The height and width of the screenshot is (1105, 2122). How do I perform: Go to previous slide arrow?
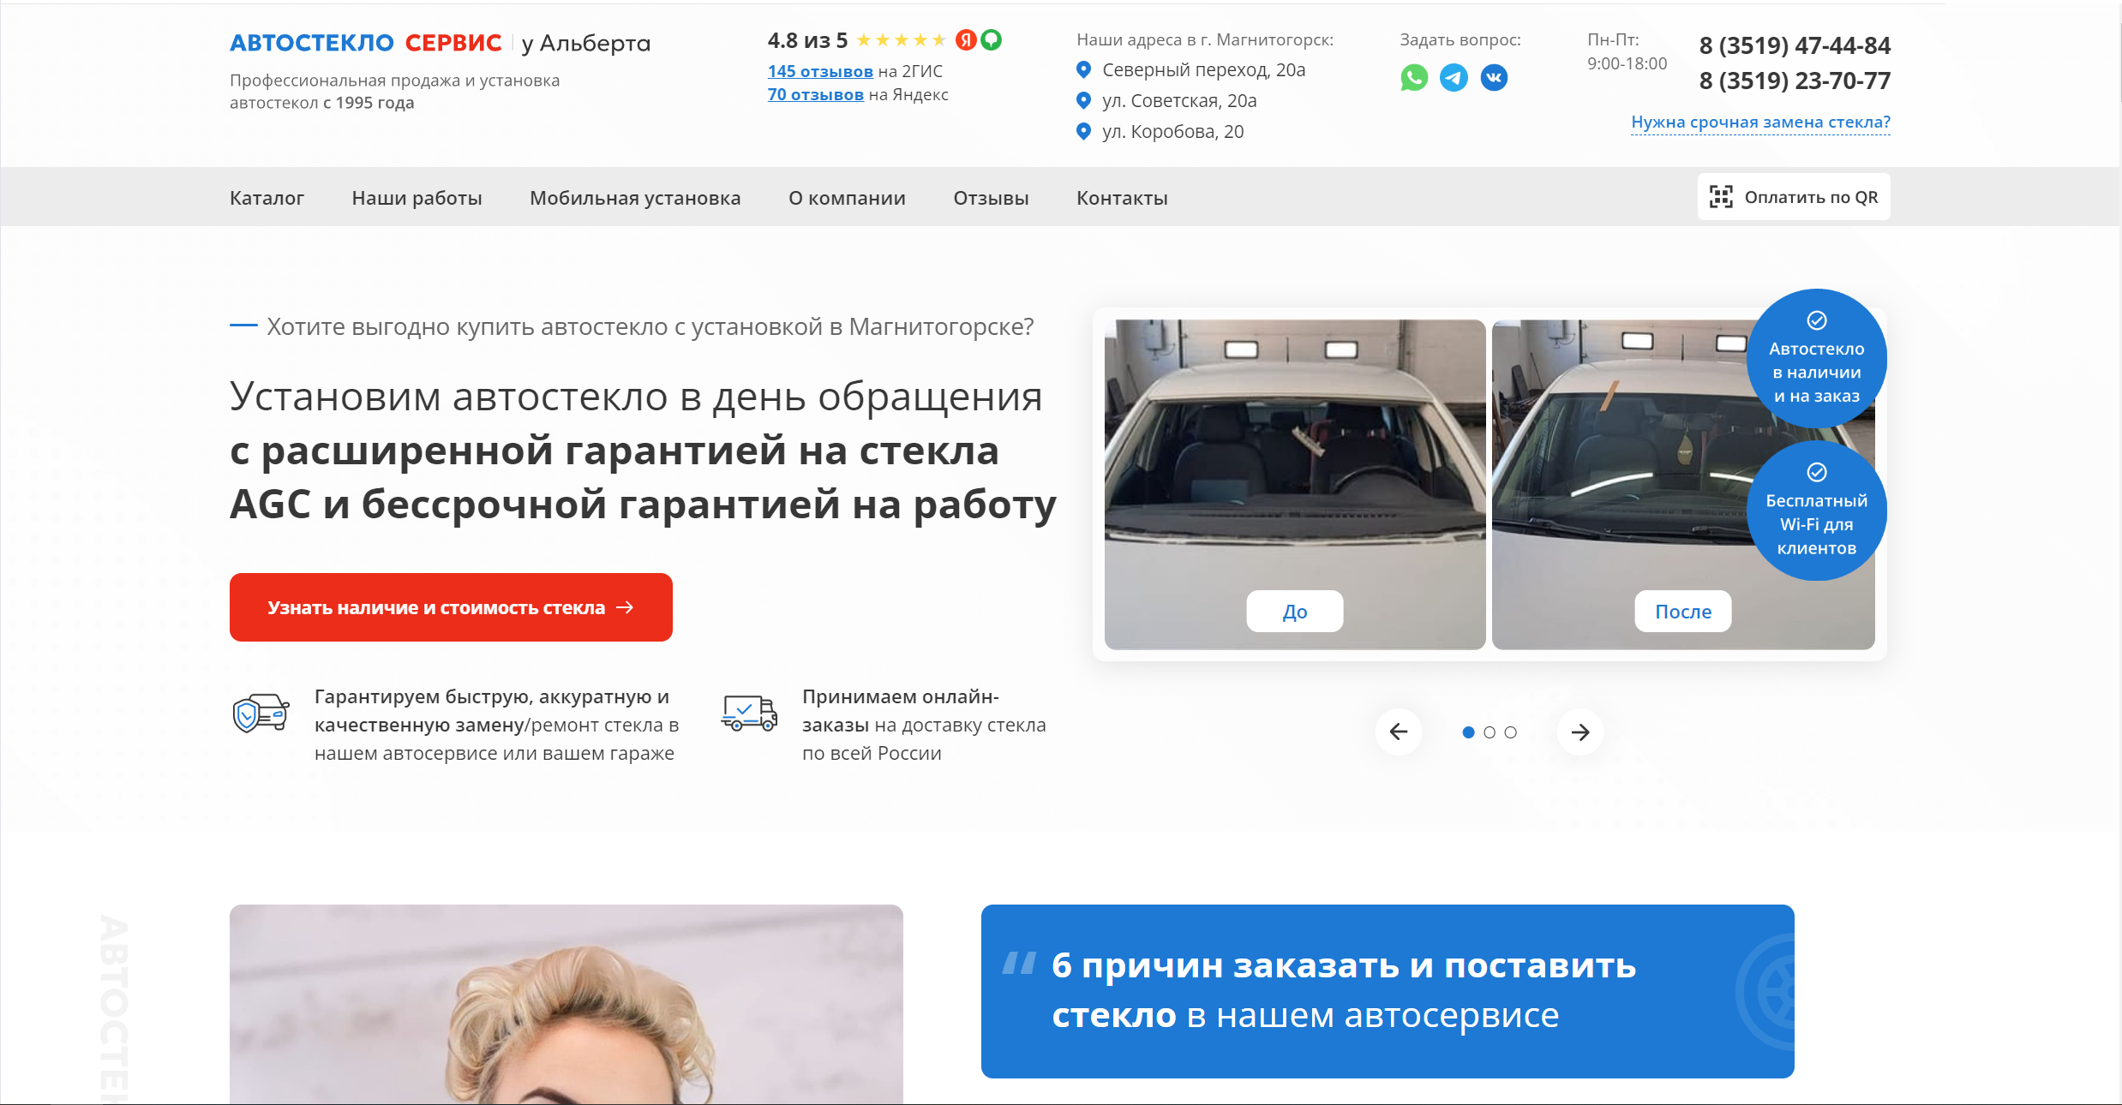point(1399,732)
